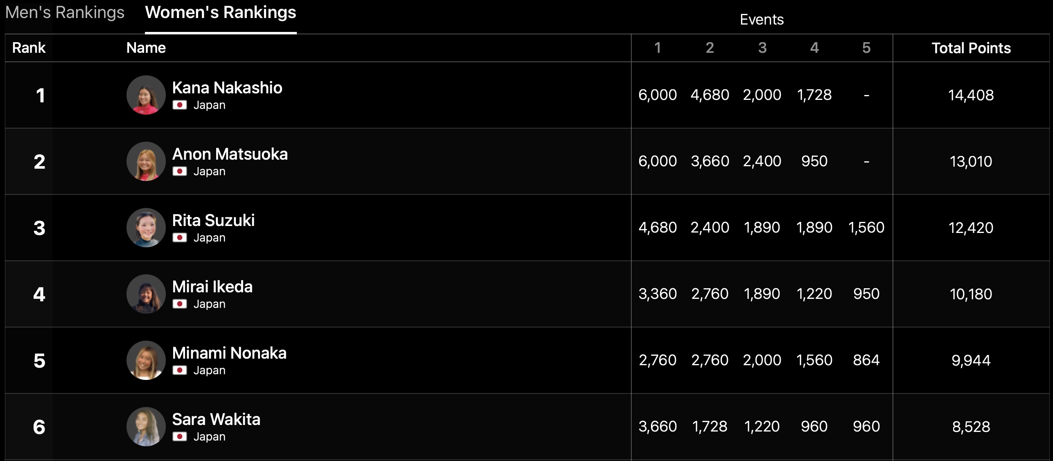This screenshot has height=461, width=1053.
Task: Click the Rank column header
Action: [x=29, y=48]
